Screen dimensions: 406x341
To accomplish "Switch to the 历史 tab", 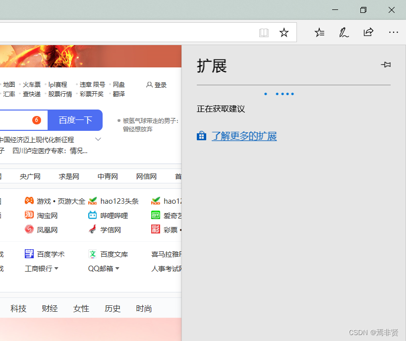I will coord(113,309).
